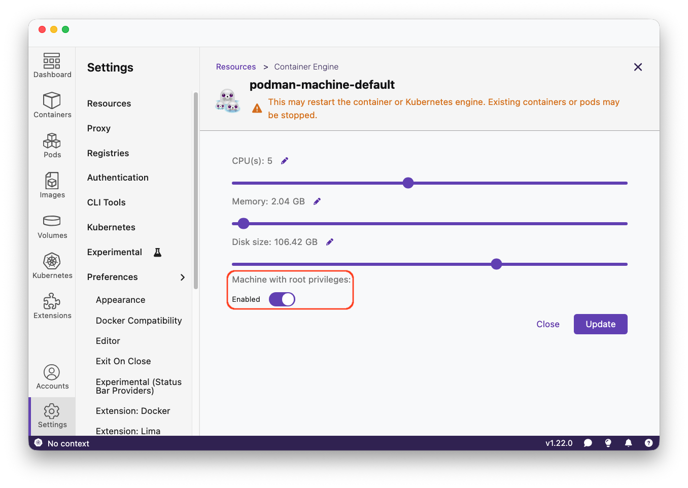Click the Disk size slider handle
This screenshot has height=488, width=688.
(x=496, y=264)
